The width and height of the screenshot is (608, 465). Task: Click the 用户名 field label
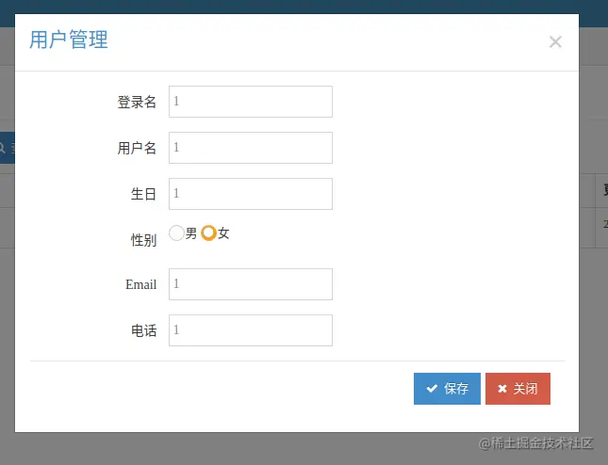click(x=137, y=148)
